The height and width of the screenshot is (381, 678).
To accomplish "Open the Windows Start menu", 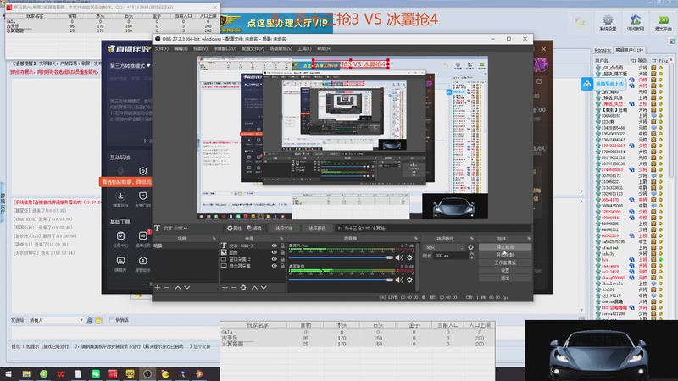I will pos(8,374).
